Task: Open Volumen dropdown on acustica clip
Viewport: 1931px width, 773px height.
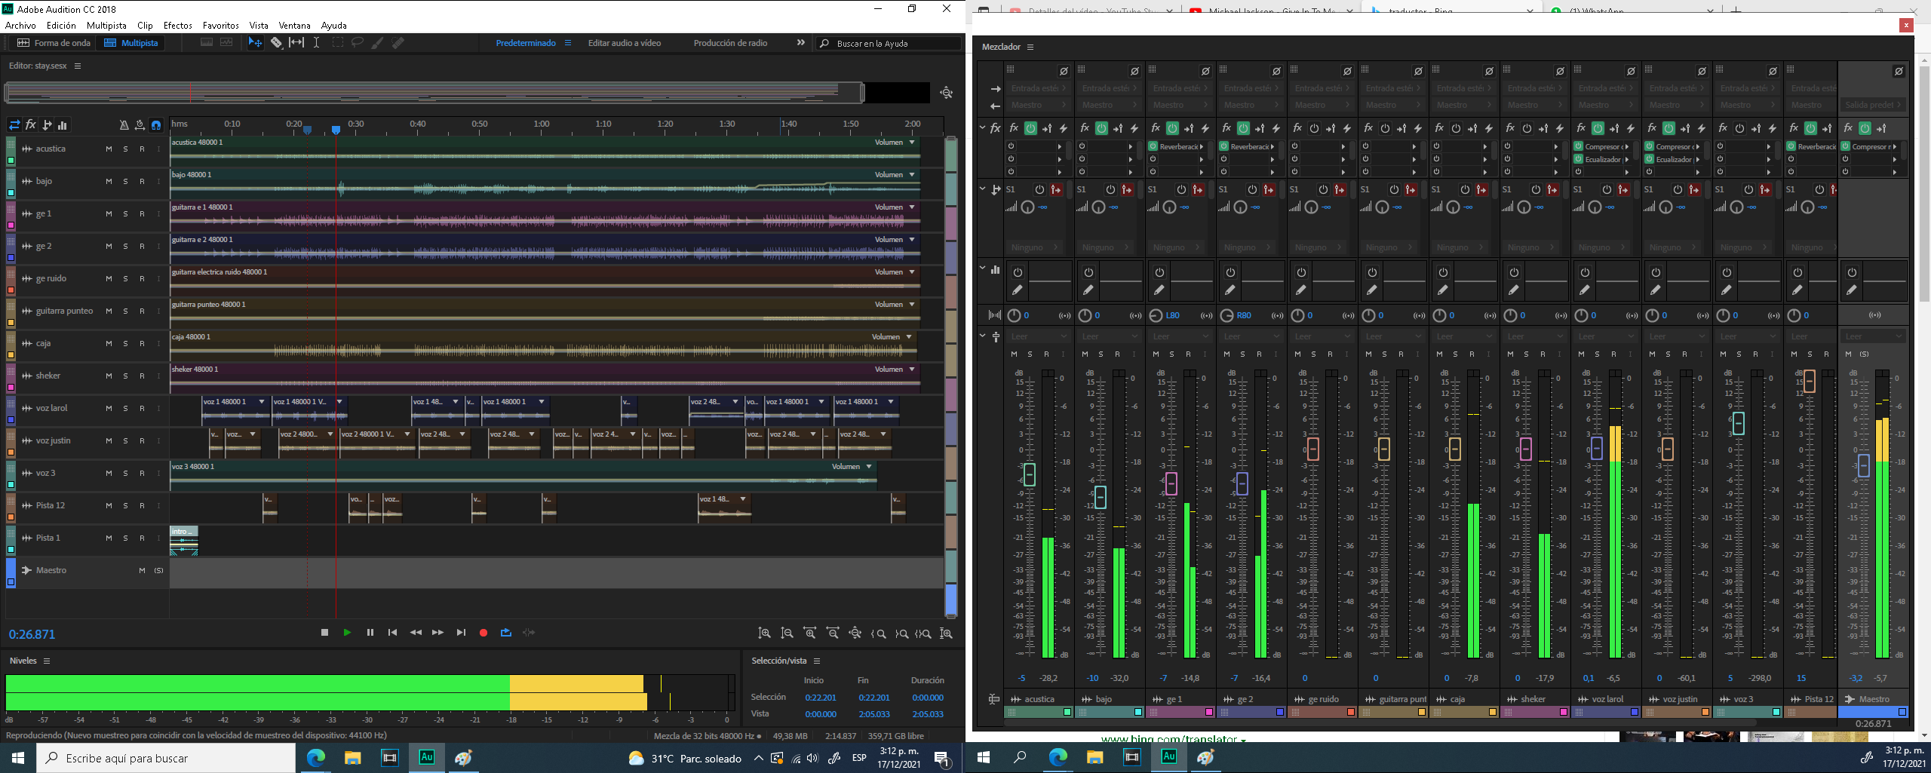Action: click(x=912, y=143)
